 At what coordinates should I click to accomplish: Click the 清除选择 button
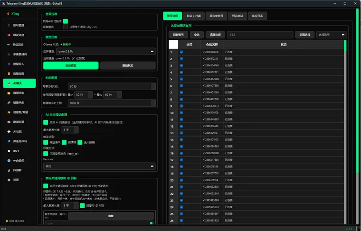click(x=215, y=35)
